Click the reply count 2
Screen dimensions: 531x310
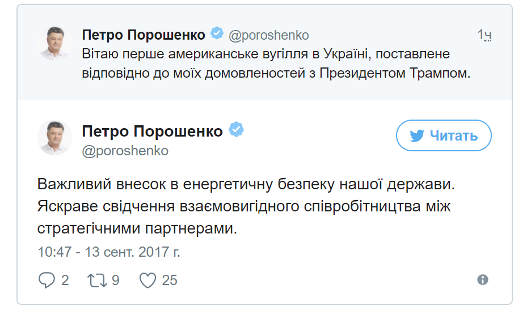click(65, 280)
